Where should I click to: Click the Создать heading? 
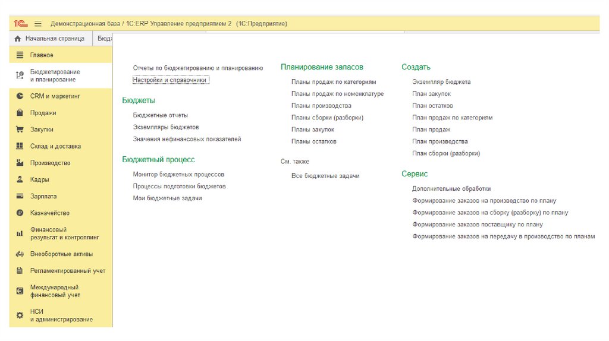[416, 67]
